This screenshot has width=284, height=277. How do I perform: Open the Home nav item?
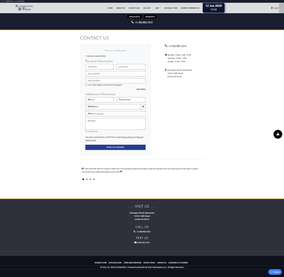pyautogui.click(x=110, y=8)
